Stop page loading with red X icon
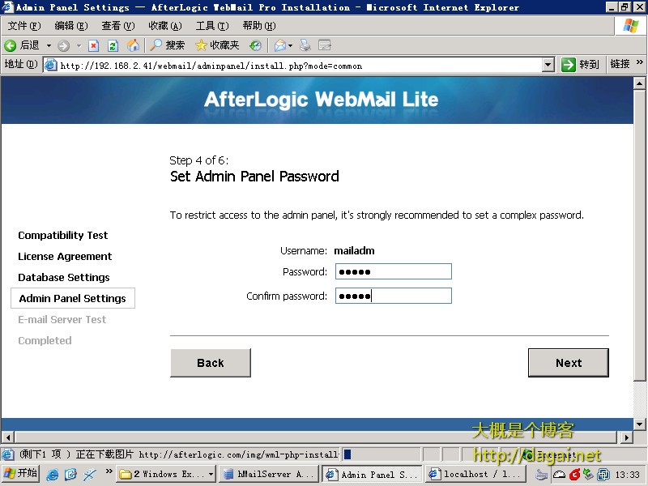 [x=94, y=45]
